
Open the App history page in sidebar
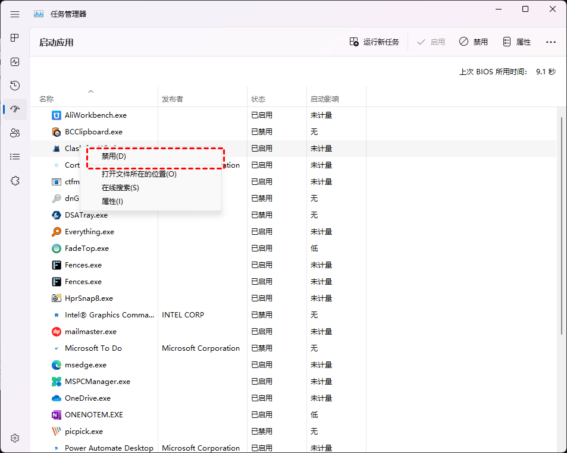pos(15,86)
